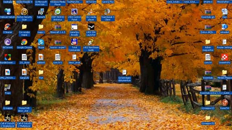Select the core.lvl file at right

click(208, 57)
